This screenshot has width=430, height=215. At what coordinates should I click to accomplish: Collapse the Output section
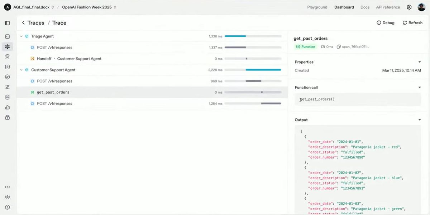(x=420, y=120)
